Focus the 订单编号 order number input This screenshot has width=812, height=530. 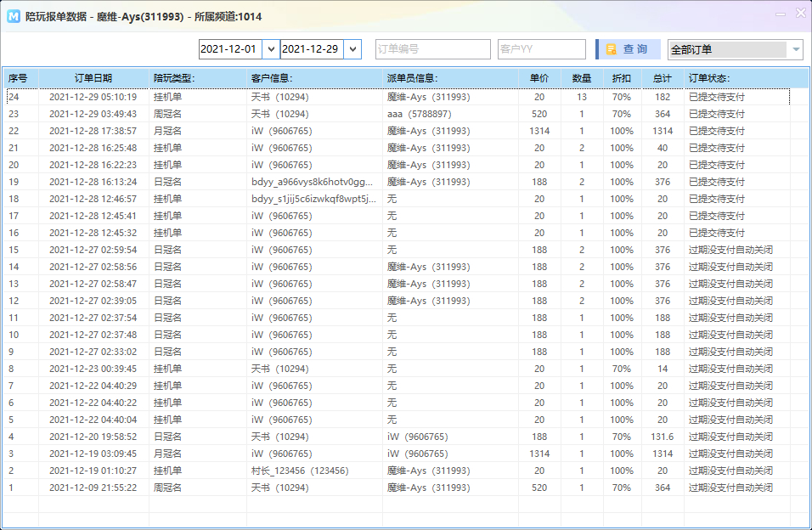point(433,49)
